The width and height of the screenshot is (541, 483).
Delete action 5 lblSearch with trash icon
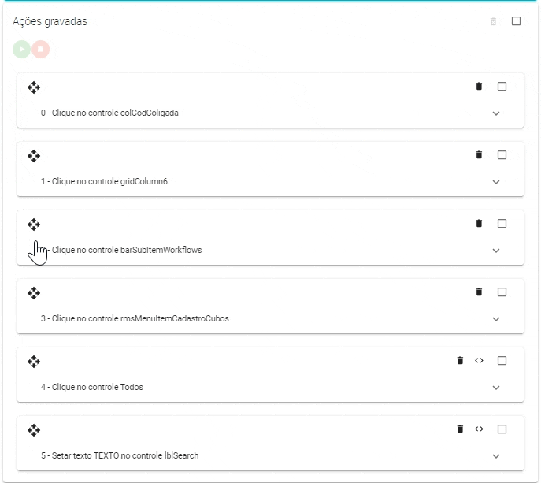coord(460,429)
